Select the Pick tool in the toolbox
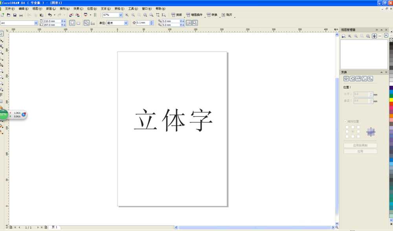The height and width of the screenshot is (231, 393). (x=2, y=34)
